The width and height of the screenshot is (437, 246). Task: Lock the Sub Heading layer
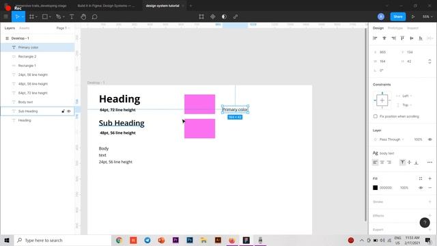tap(63, 111)
